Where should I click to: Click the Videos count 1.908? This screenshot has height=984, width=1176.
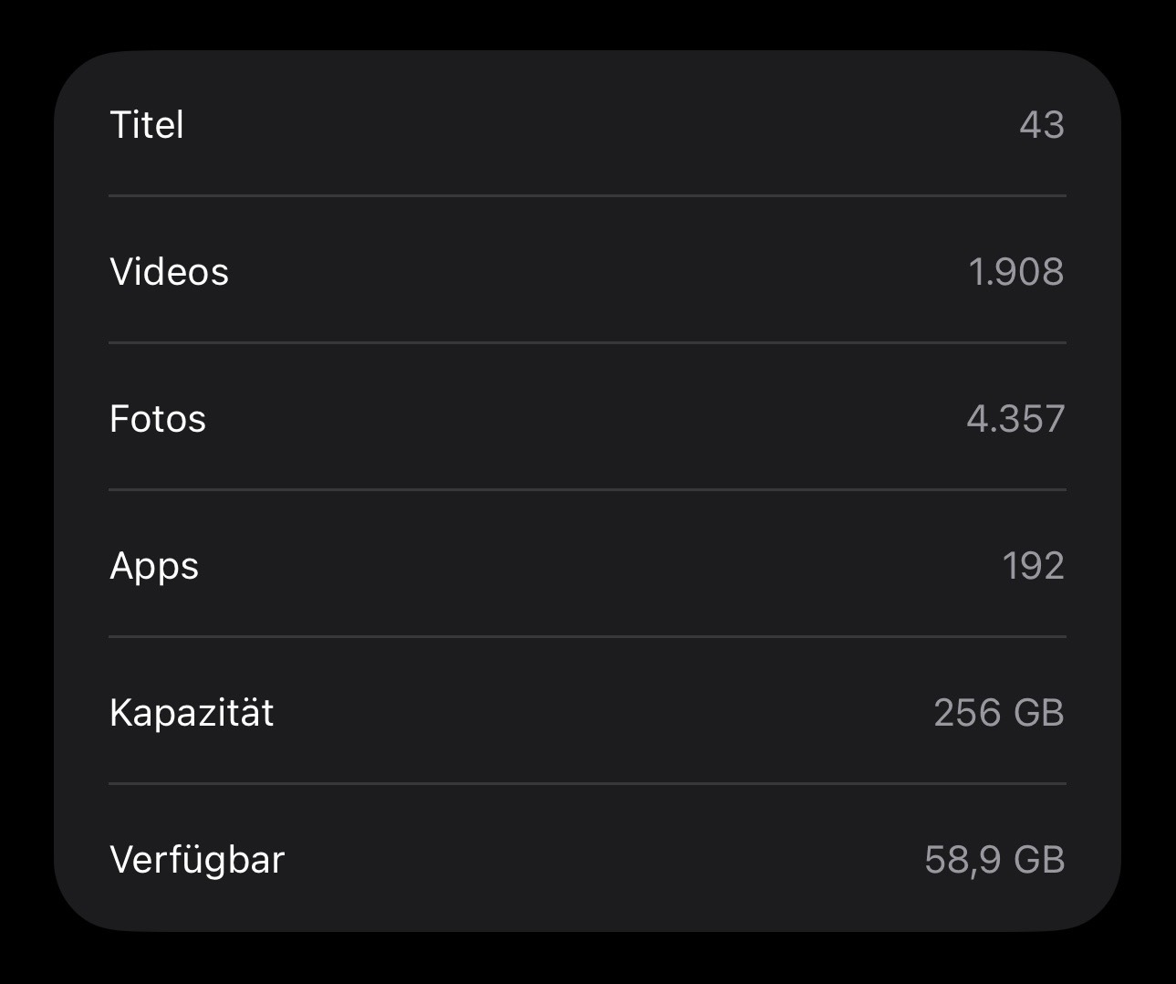pyautogui.click(x=1015, y=272)
